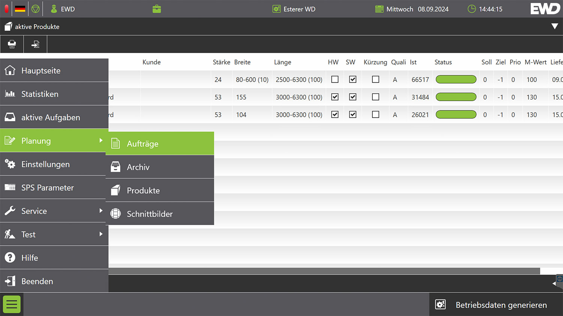Viewport: 563px width, 316px height.
Task: Toggle HW checkbox in first row
Action: [x=335, y=79]
